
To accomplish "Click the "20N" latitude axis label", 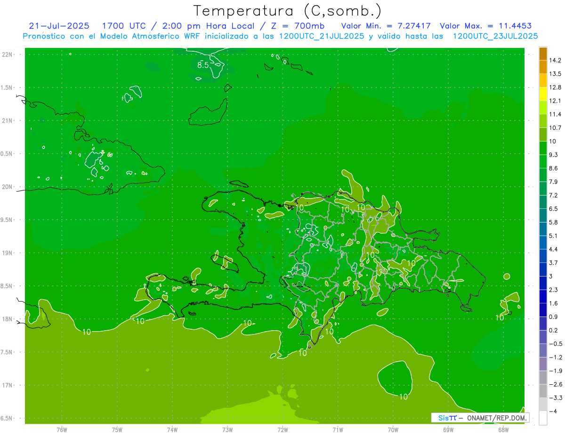I will [8, 187].
